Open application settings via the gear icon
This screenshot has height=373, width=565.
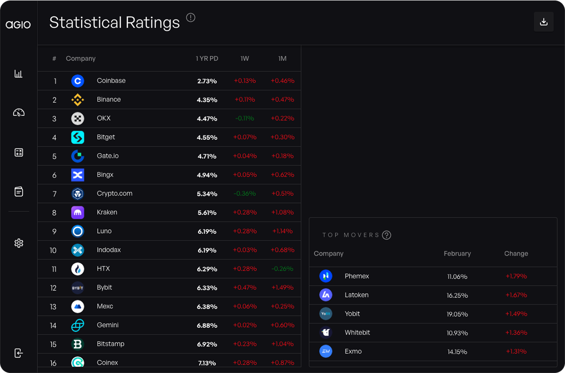pos(18,243)
